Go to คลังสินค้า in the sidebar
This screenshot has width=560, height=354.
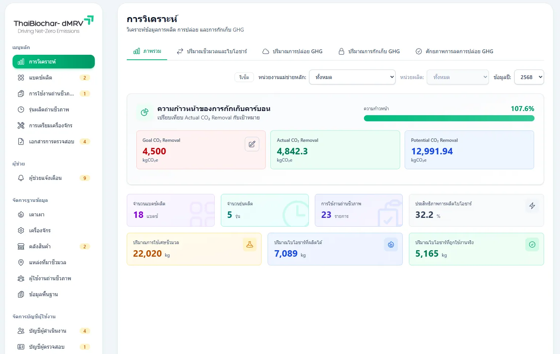tap(54, 246)
